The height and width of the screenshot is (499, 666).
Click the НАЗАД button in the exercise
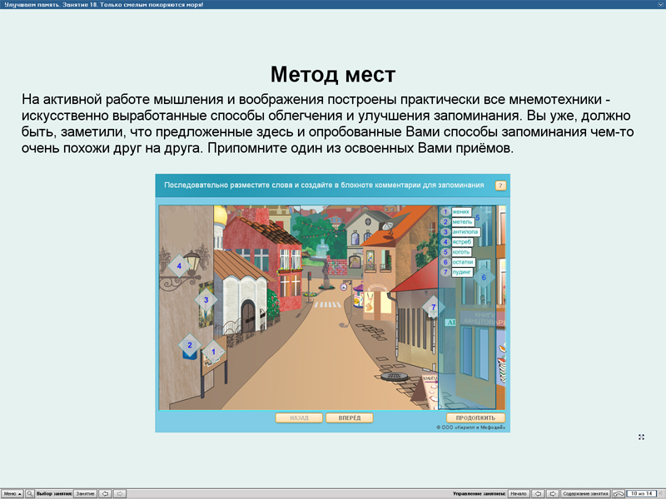coord(298,417)
